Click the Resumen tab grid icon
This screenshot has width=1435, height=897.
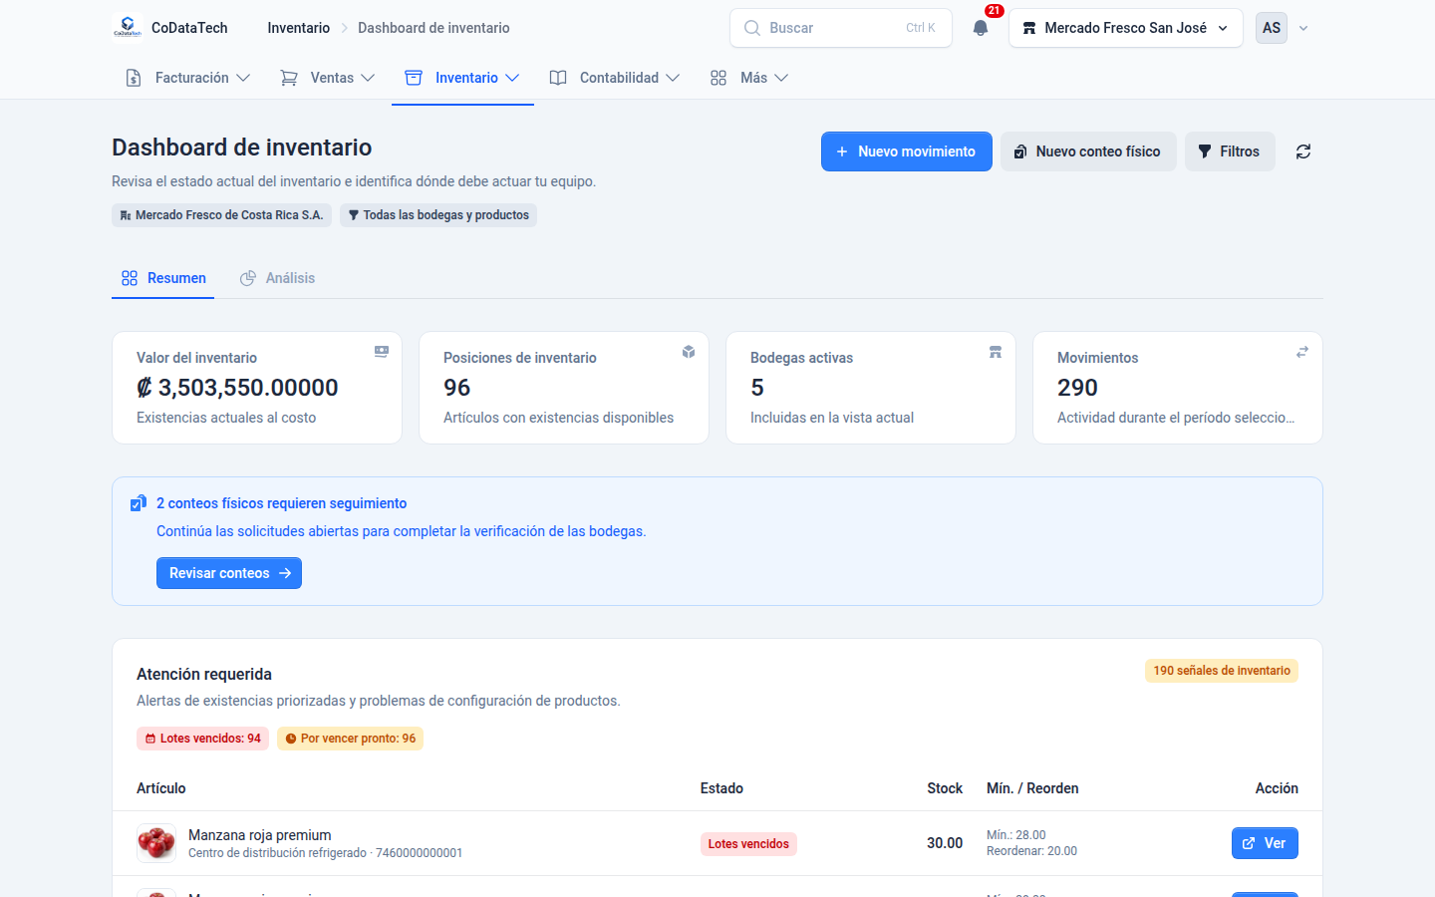[x=130, y=278]
